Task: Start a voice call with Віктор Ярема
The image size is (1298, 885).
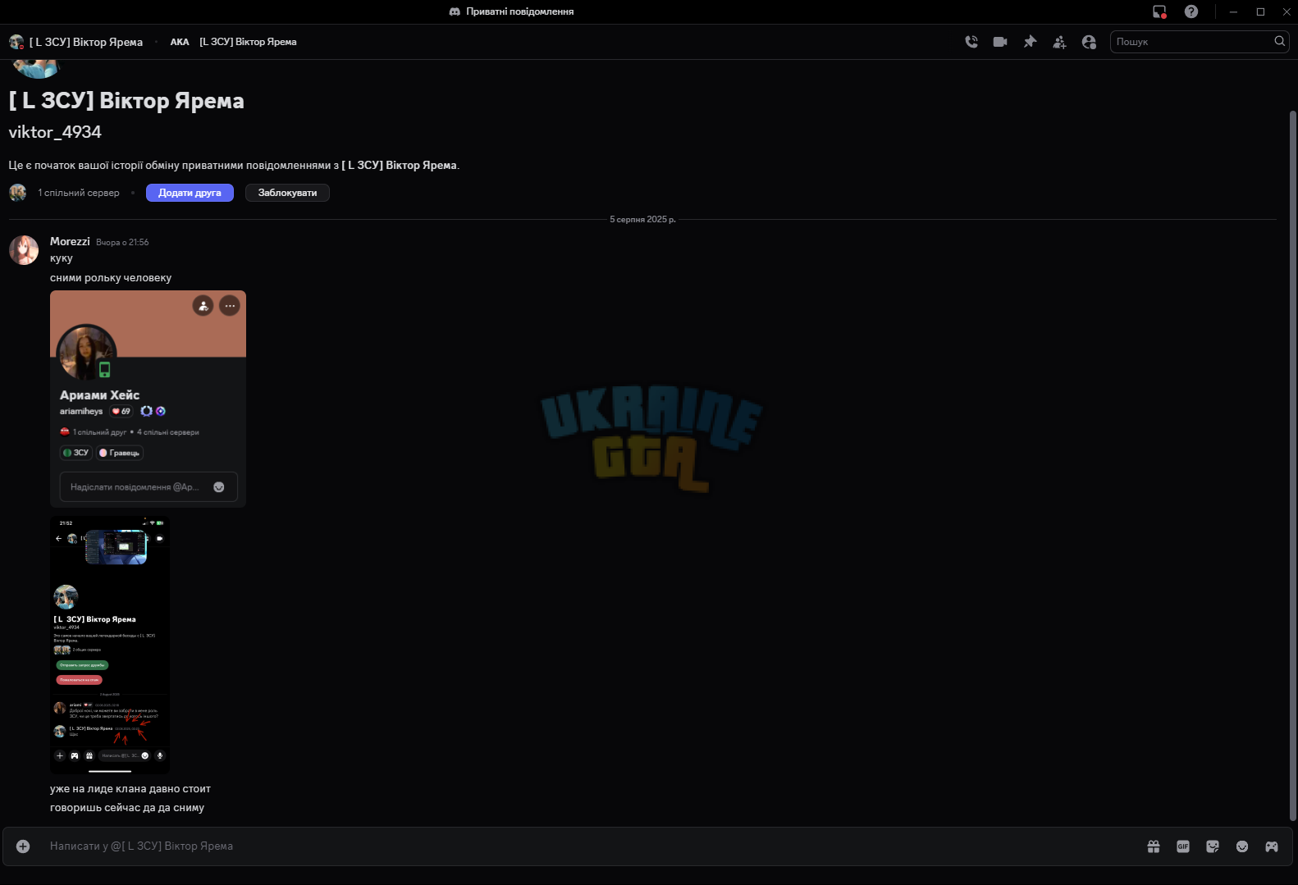Action: (x=971, y=42)
